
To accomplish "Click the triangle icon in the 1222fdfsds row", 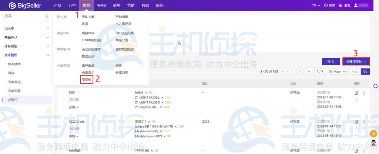I will tap(356, 129).
